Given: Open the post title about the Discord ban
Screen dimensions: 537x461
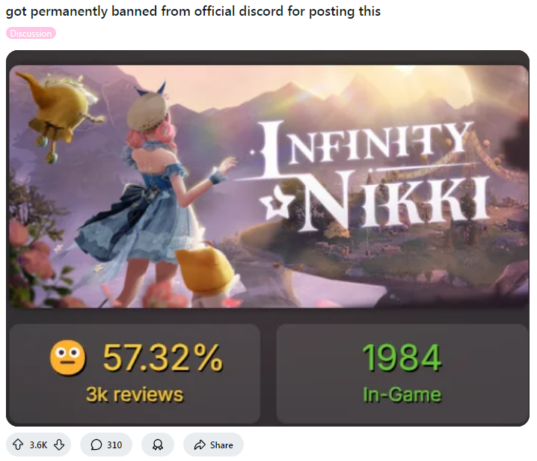Looking at the screenshot, I should 193,11.
